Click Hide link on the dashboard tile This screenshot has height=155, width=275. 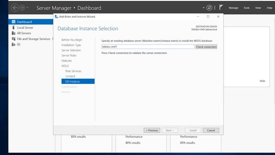262,81
